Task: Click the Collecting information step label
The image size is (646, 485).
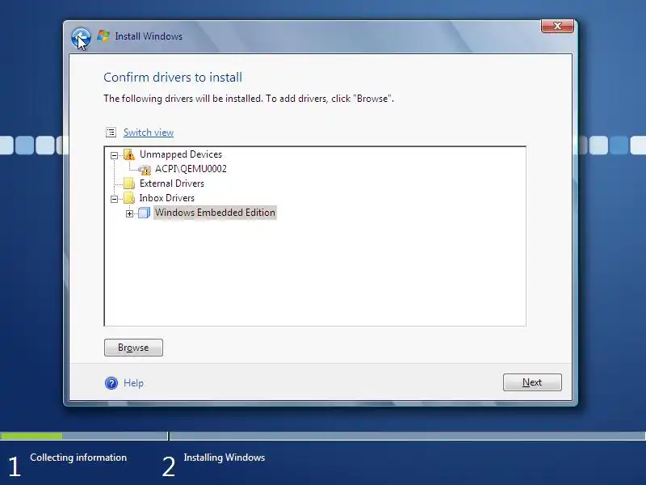Action: (x=78, y=458)
